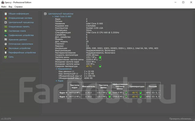This screenshot has height=121, width=195.
Task: Click the 49 °C average temperature value
Action: pyautogui.click(x=89, y=66)
